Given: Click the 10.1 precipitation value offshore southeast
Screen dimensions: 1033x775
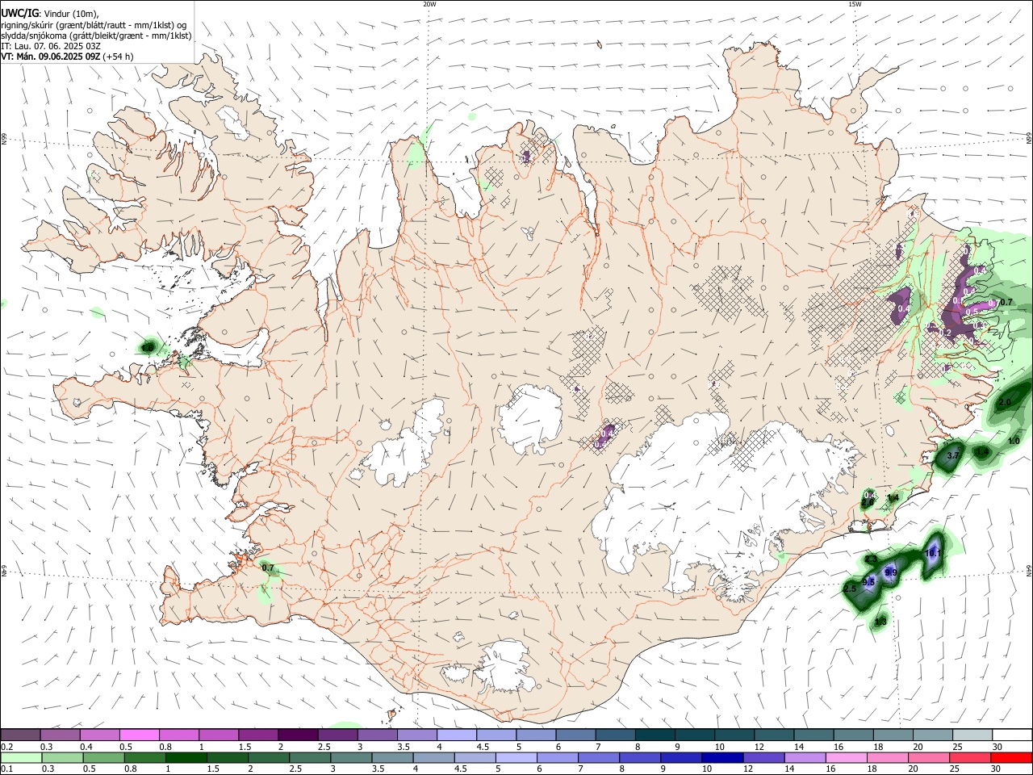Looking at the screenshot, I should coord(933,553).
